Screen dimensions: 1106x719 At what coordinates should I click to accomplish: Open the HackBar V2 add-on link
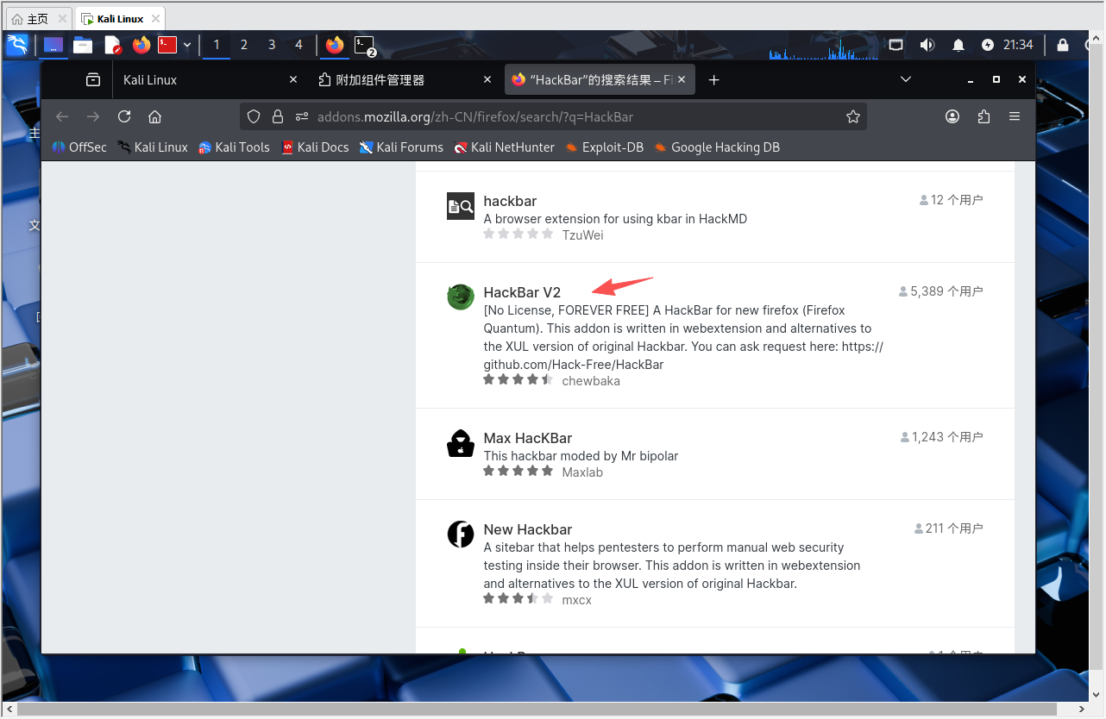[x=522, y=292]
